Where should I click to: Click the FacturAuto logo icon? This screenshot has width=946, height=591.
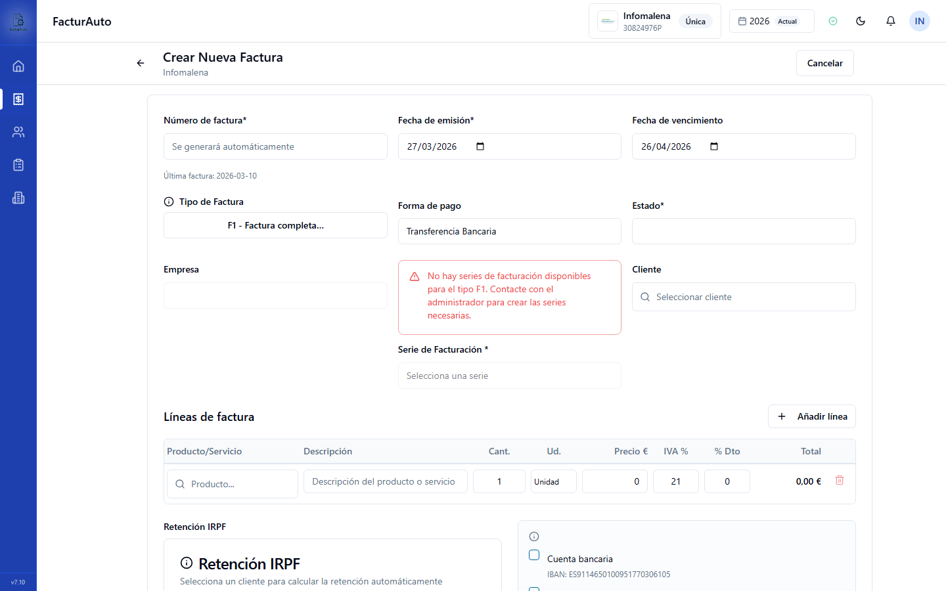click(x=18, y=22)
